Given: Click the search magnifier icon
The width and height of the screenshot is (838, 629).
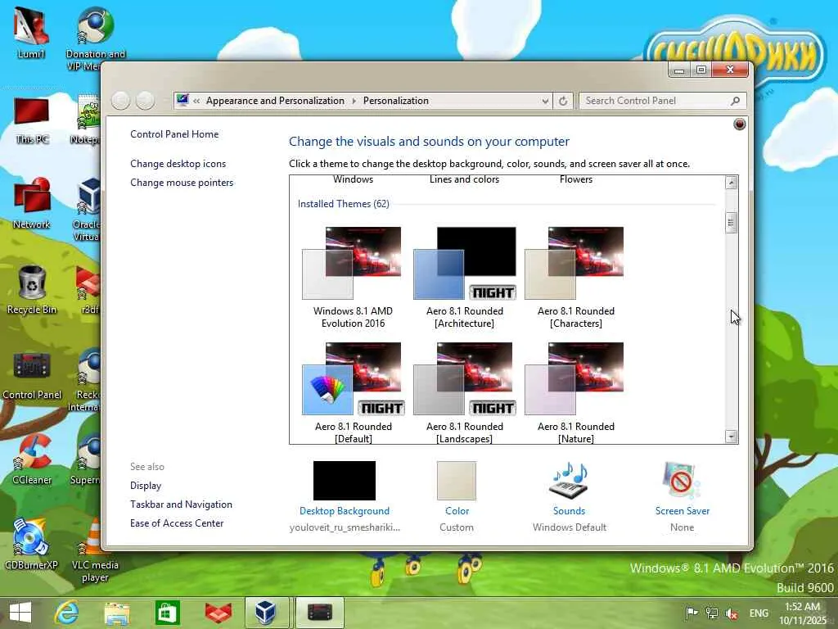Looking at the screenshot, I should pyautogui.click(x=736, y=101).
